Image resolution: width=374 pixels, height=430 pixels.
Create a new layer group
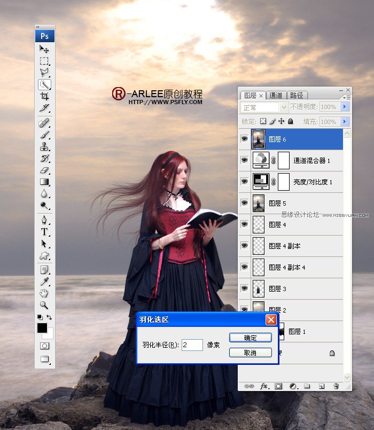click(x=307, y=386)
